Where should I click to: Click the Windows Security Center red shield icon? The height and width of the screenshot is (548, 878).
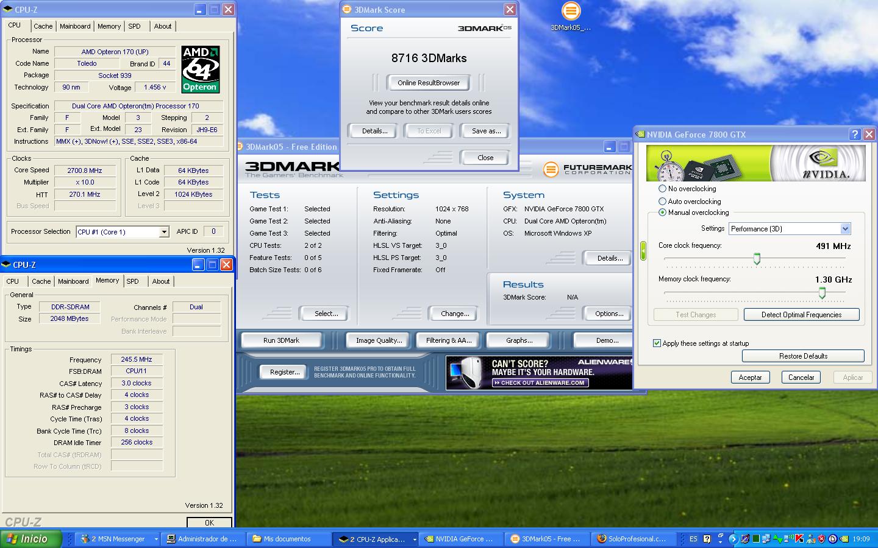tap(821, 539)
